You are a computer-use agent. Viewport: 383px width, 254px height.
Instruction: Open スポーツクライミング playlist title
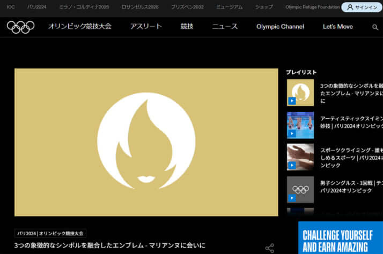tap(351, 158)
